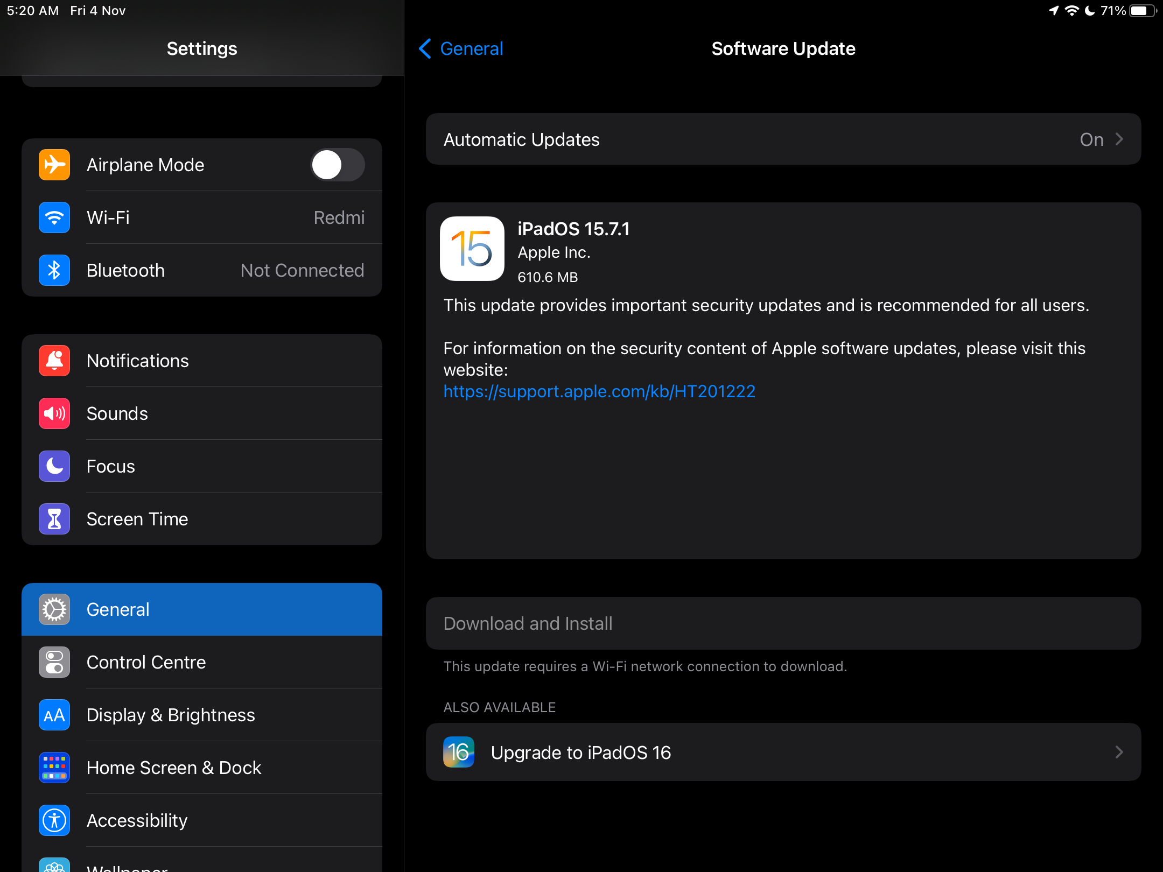Open the support.apple.com HT201222 link
The width and height of the screenshot is (1163, 872).
click(x=599, y=391)
